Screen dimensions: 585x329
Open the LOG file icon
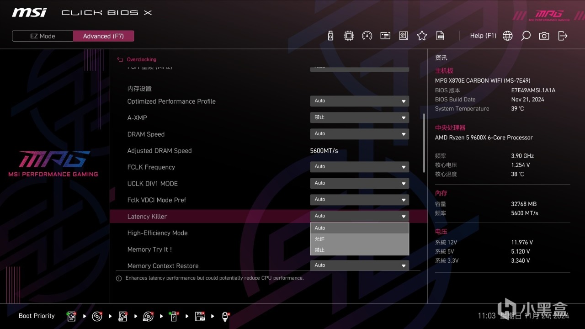point(440,36)
